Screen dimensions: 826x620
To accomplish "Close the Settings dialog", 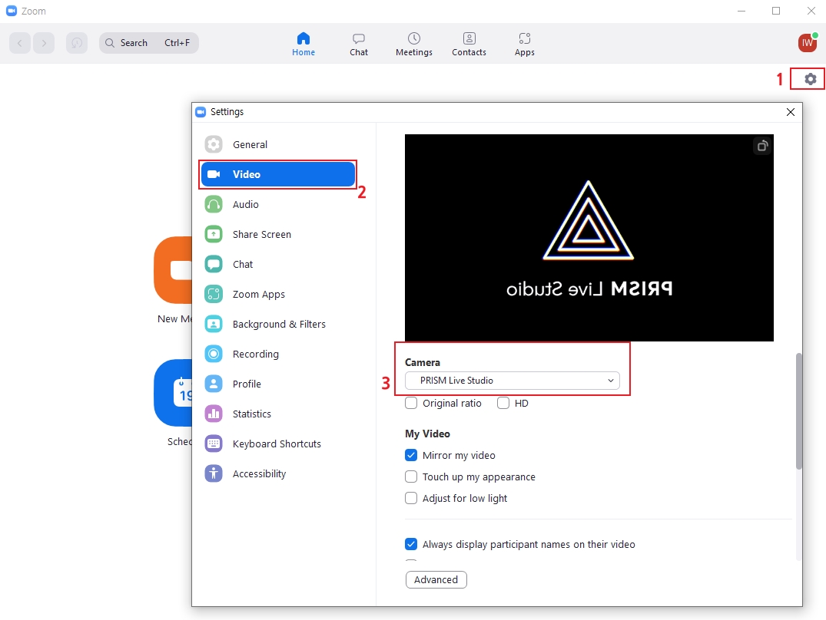I will tap(790, 112).
